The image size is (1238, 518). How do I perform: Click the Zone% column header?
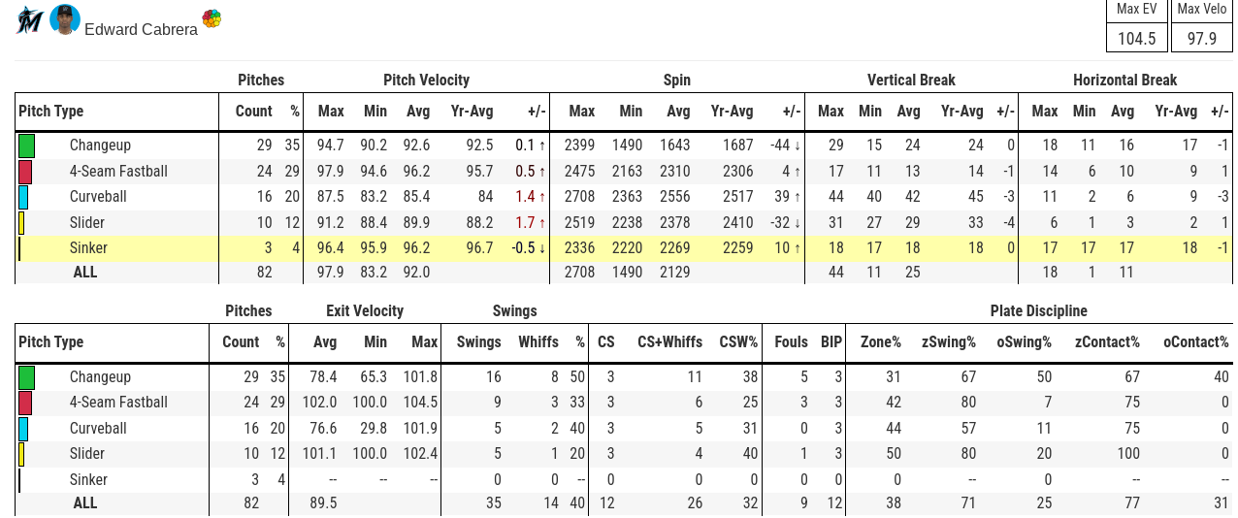[x=882, y=342]
